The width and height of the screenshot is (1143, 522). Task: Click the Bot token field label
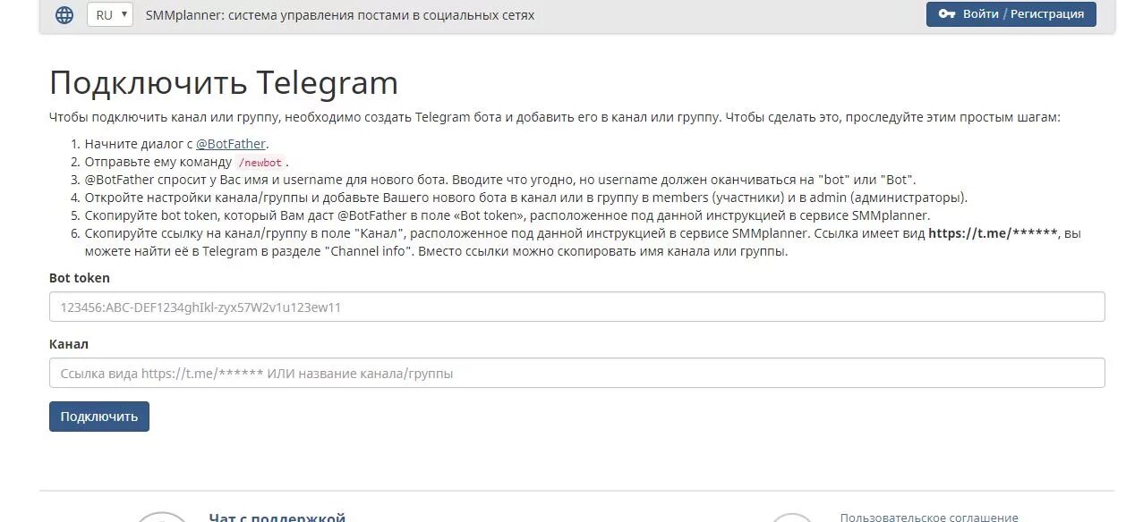click(80, 278)
